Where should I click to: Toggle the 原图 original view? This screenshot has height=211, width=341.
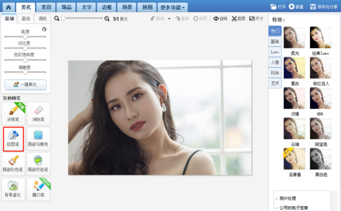200,19
